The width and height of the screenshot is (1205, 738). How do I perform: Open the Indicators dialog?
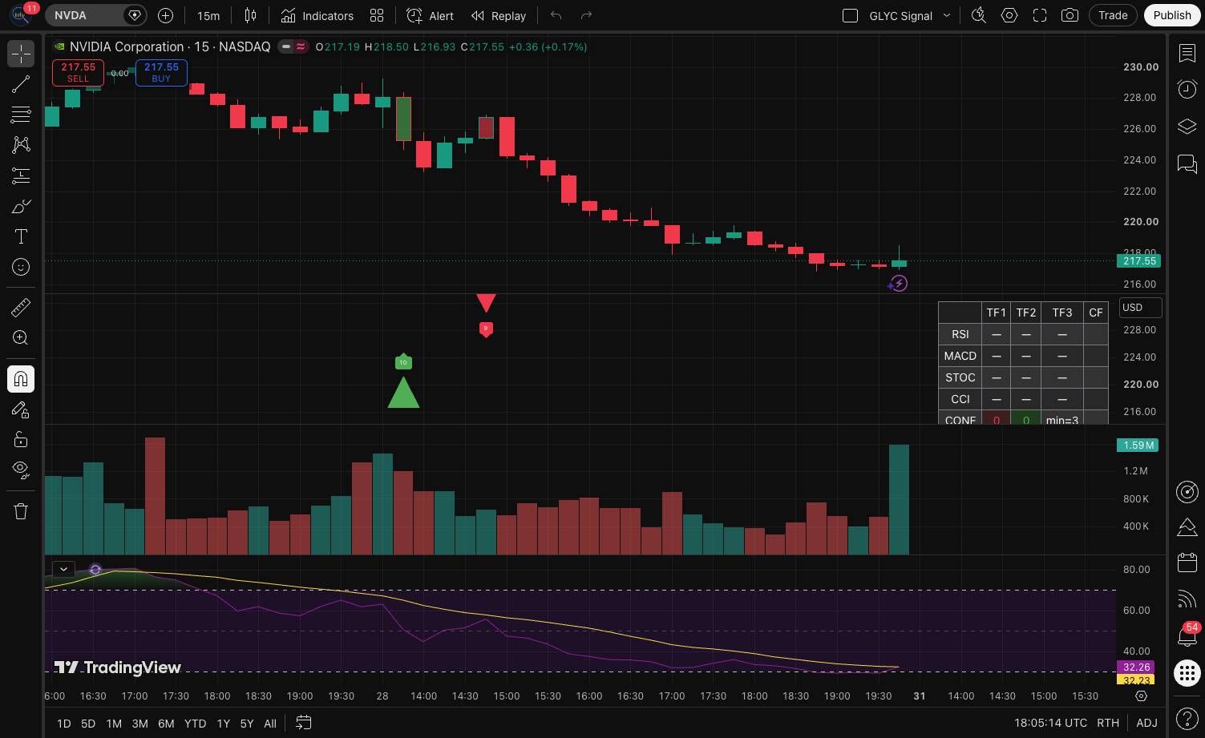point(317,15)
